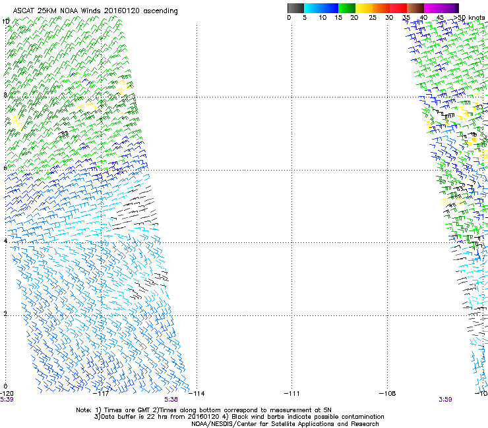Click the '25' label under the color scale
Viewport: 488px width, 428px height.
(x=373, y=18)
